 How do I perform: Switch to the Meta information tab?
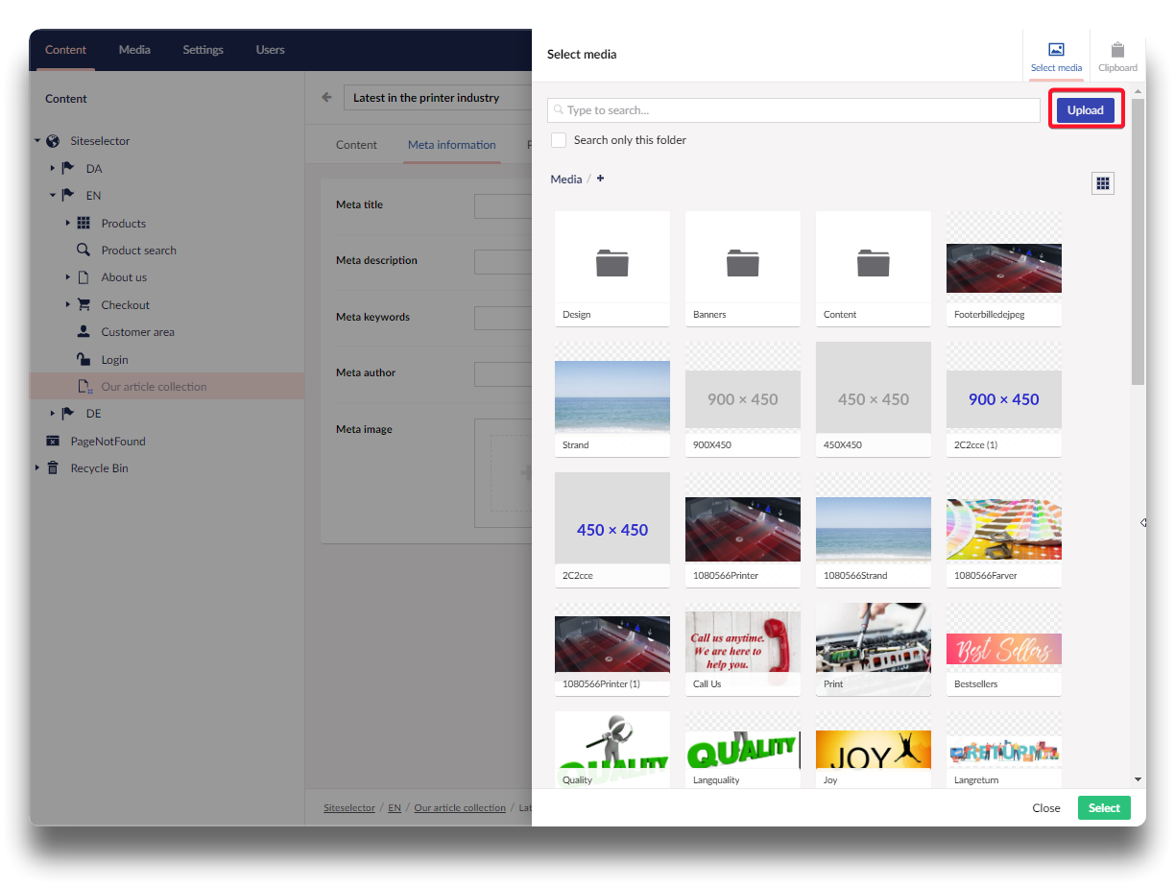[452, 145]
